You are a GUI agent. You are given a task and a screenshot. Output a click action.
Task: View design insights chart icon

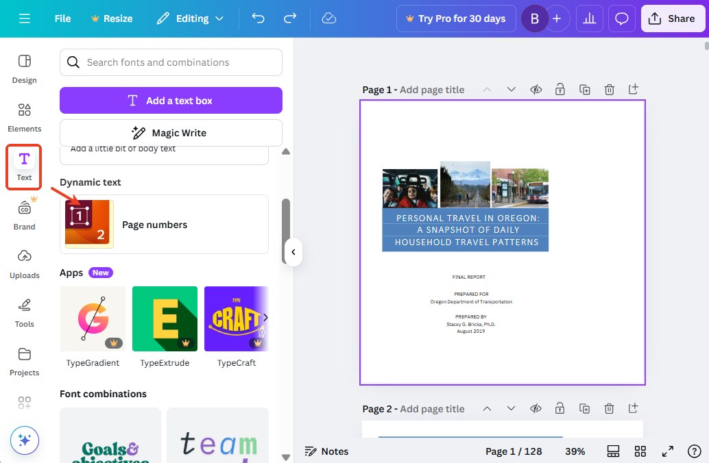(x=588, y=18)
